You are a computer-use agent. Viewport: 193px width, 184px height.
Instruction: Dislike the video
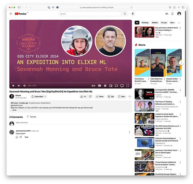pos(90,97)
